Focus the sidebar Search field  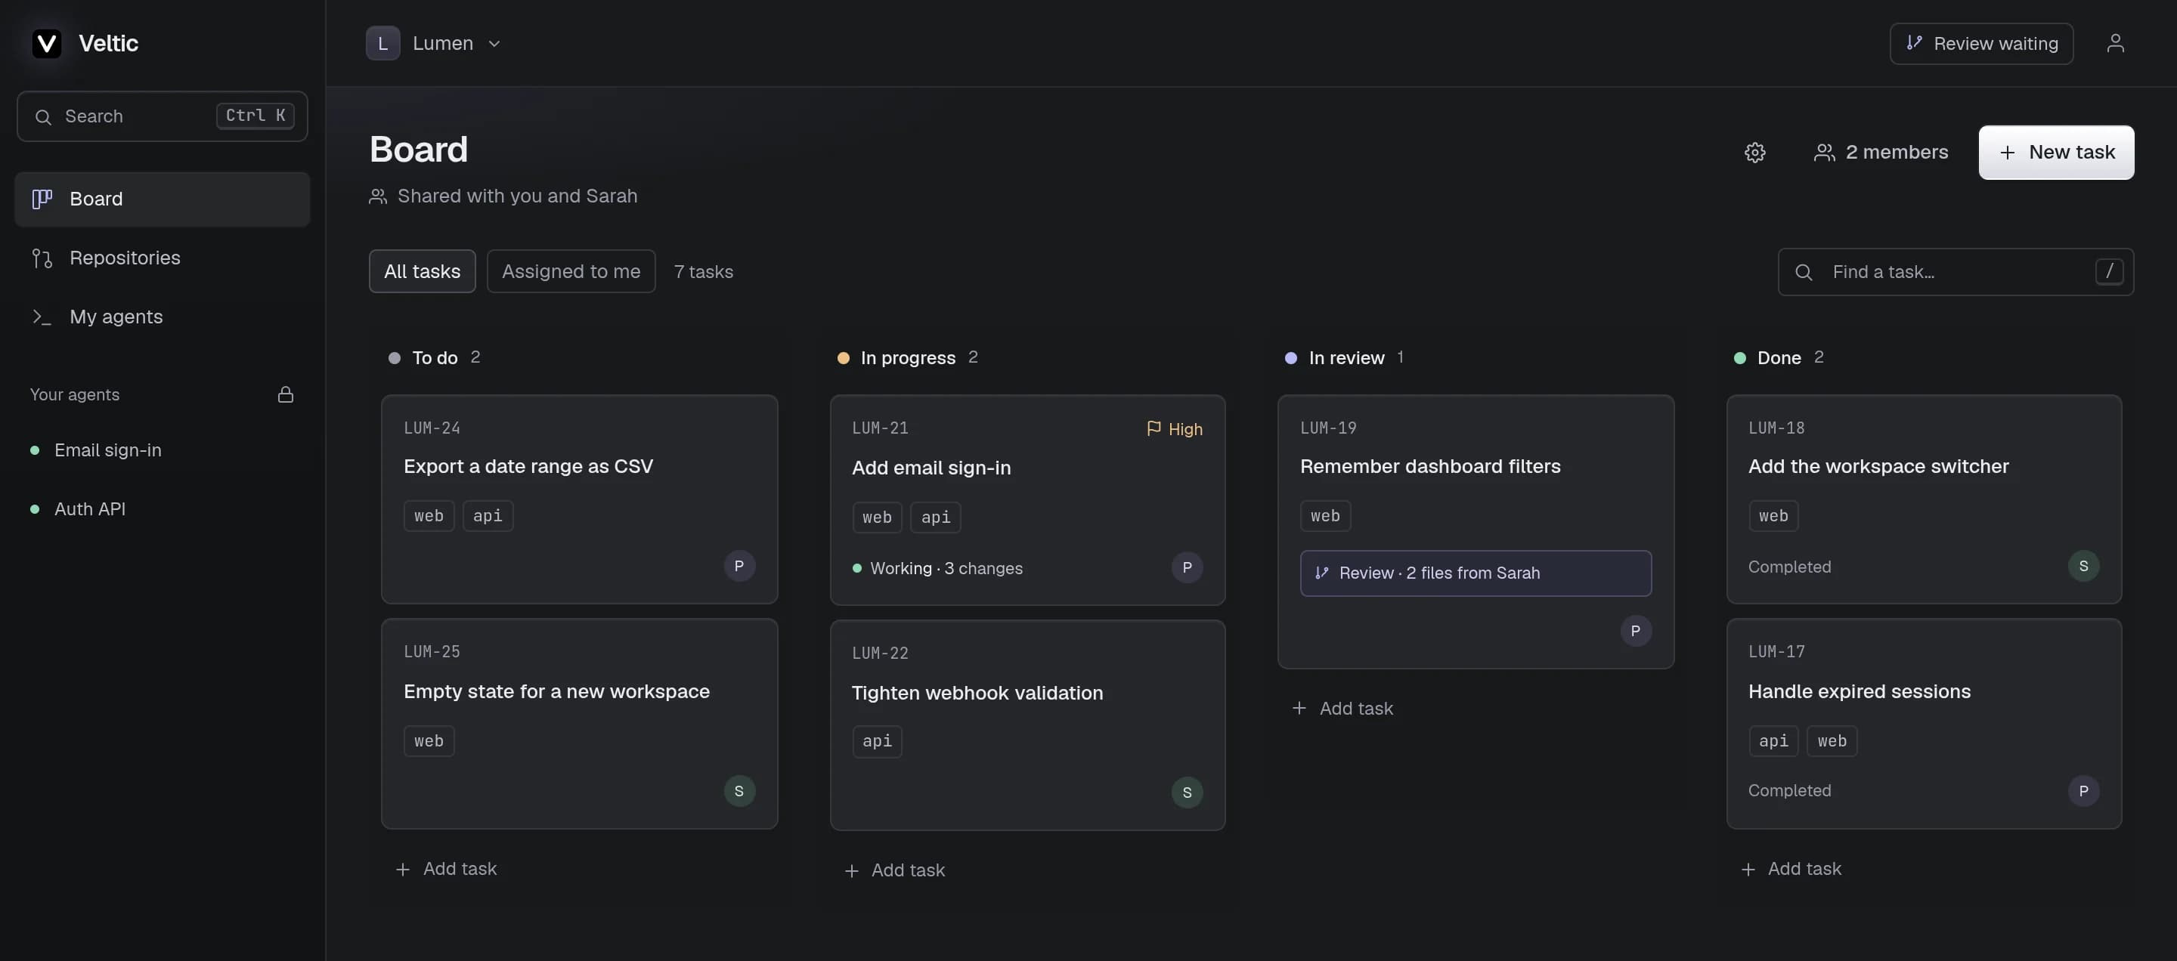click(x=163, y=116)
